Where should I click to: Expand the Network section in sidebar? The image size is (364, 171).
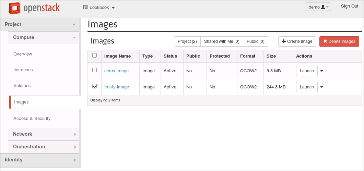pos(44,134)
